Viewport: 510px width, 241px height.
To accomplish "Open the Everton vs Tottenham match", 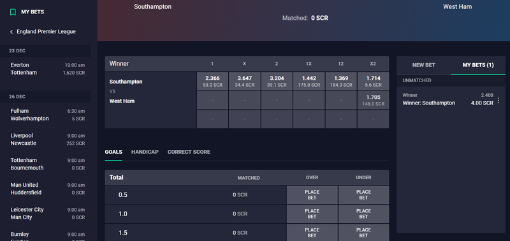I will 47,69.
